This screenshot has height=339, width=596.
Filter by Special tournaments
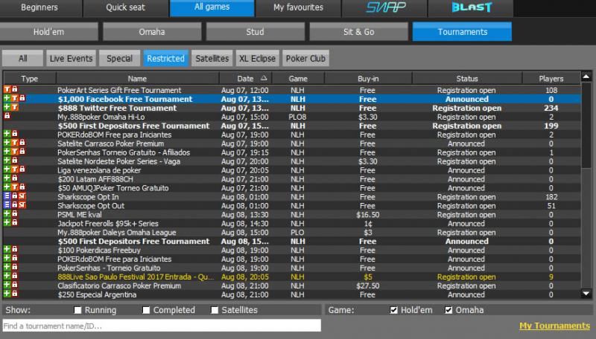coord(120,59)
